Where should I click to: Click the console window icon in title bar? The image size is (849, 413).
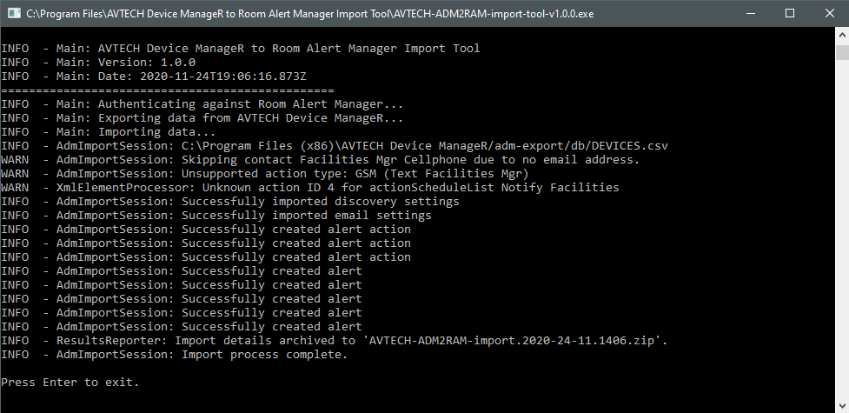(x=12, y=13)
